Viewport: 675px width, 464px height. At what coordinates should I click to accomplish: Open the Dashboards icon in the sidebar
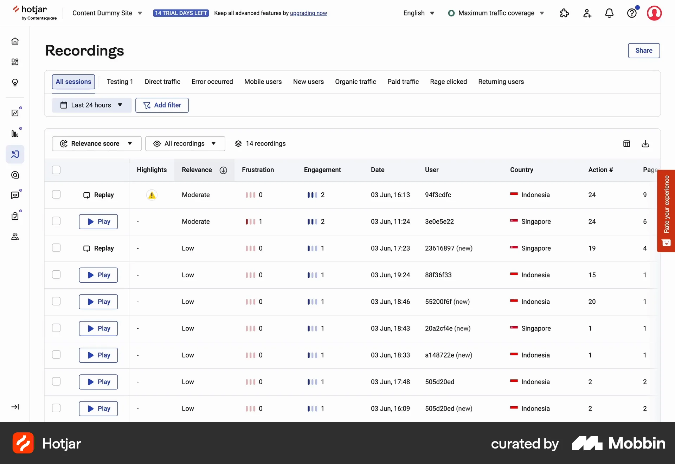point(15,62)
